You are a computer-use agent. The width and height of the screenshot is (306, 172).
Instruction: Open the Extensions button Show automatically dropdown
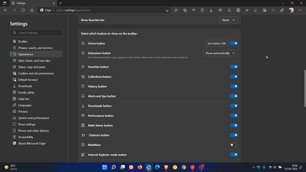coord(220,53)
